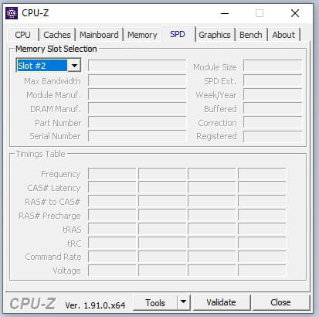Open the Graphics tab
The image size is (319, 317).
pyautogui.click(x=215, y=35)
